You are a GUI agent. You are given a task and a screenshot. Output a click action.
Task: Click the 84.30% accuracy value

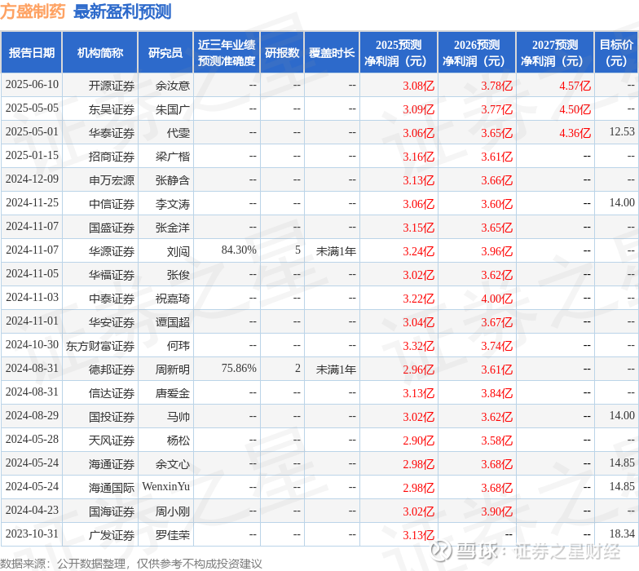tap(239, 250)
